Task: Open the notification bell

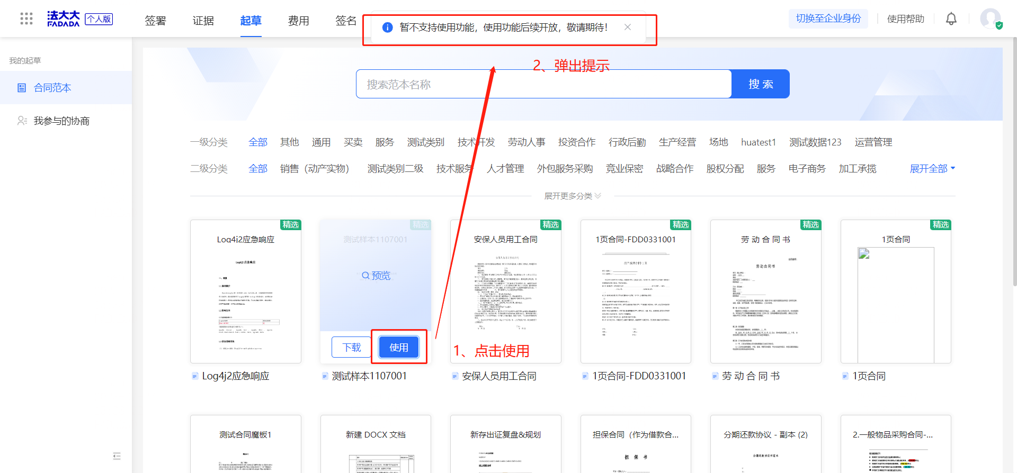Action: click(951, 19)
